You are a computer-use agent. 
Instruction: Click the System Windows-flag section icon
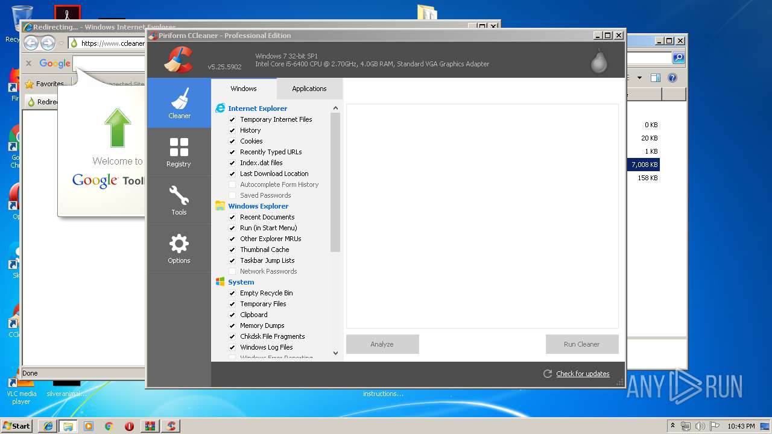220,282
